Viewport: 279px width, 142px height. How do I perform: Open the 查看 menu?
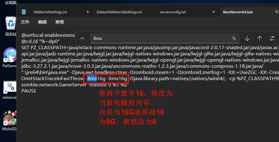59,22
